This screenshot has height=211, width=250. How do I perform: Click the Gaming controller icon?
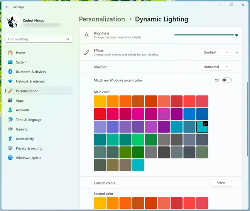tap(10, 129)
